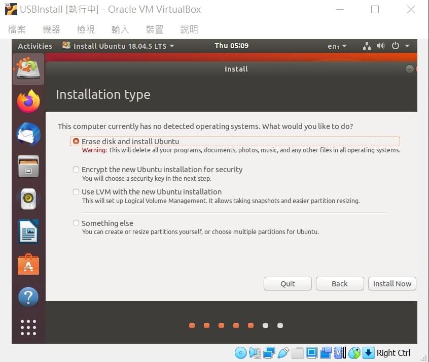Click the Ubiquity installer dock icon
This screenshot has width=429, height=362.
[28, 69]
